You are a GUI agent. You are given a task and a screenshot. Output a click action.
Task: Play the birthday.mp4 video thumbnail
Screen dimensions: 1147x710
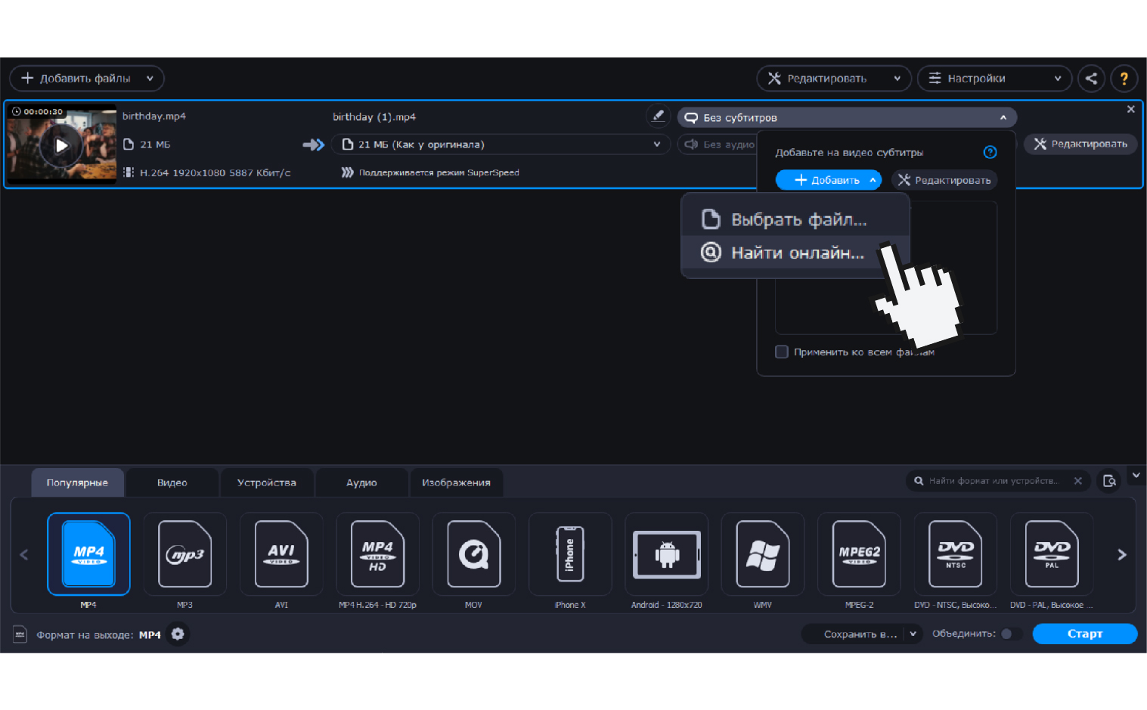(x=61, y=146)
